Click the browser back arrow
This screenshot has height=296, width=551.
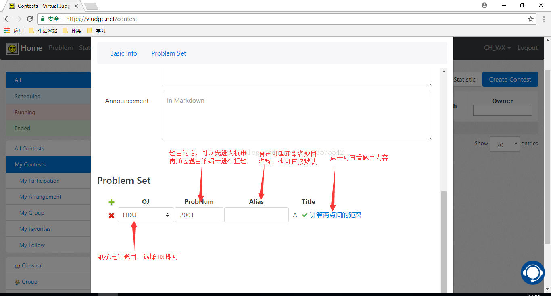tap(7, 19)
